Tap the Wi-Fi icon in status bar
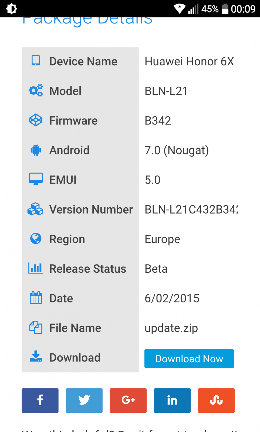Viewport: 260px width, 432px height. point(179,9)
